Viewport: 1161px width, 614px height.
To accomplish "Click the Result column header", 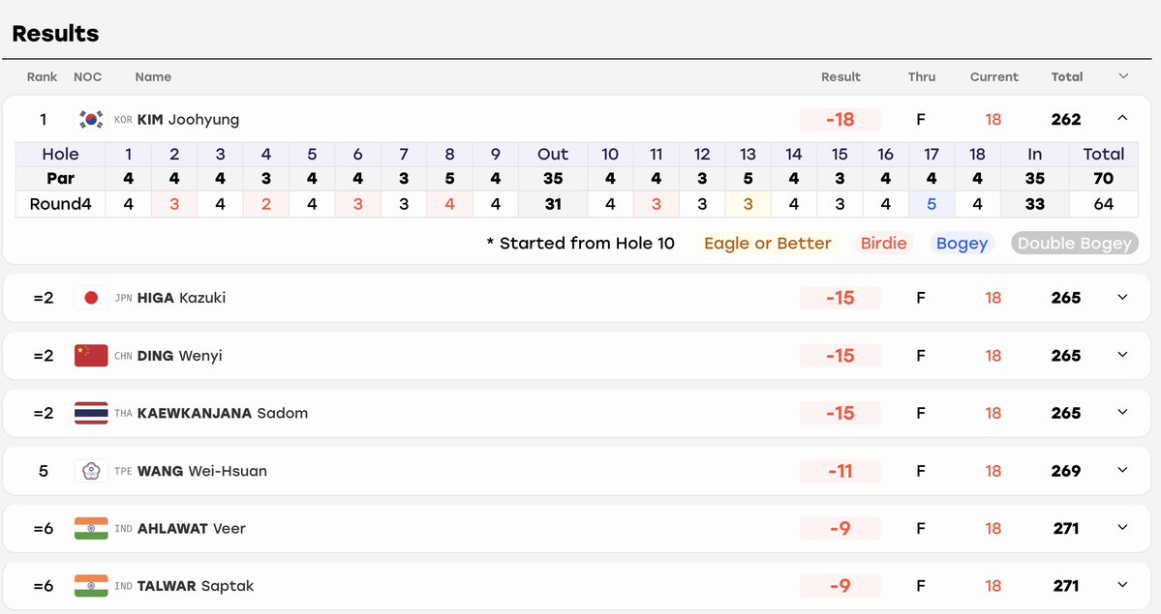I will point(840,76).
